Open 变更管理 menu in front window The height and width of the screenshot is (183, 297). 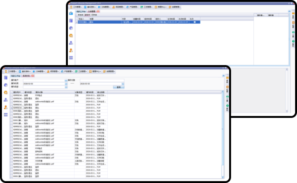109,71
